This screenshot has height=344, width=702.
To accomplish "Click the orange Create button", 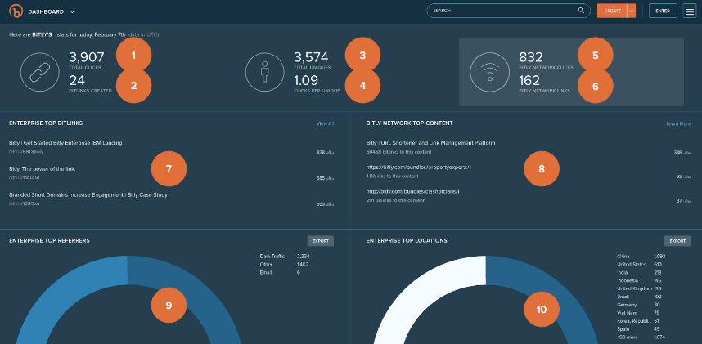I will 611,11.
